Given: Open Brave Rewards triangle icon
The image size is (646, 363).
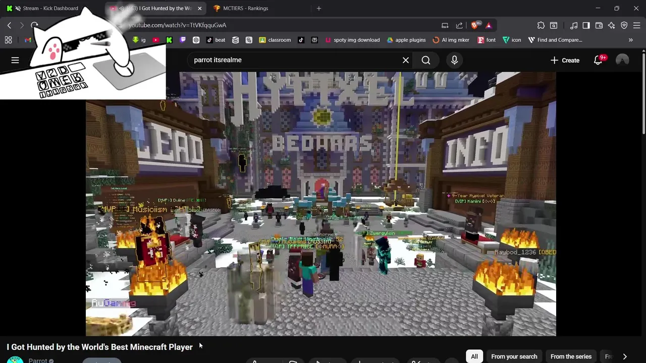Looking at the screenshot, I should [489, 25].
